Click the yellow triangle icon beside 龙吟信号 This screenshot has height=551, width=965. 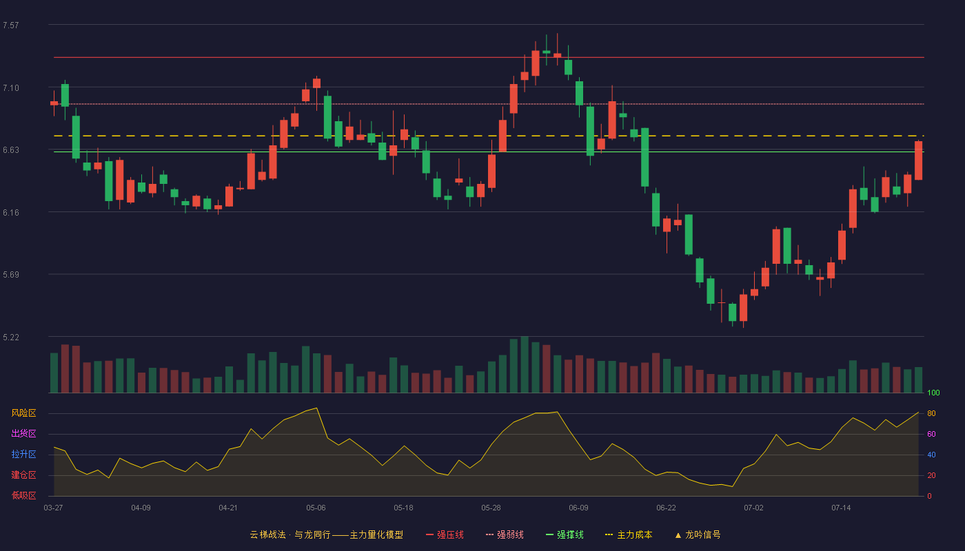click(678, 534)
